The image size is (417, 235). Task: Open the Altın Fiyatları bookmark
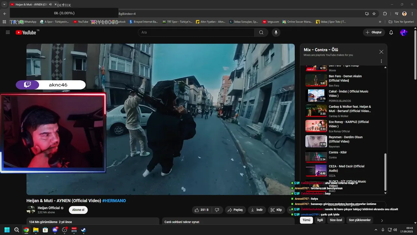point(210,22)
